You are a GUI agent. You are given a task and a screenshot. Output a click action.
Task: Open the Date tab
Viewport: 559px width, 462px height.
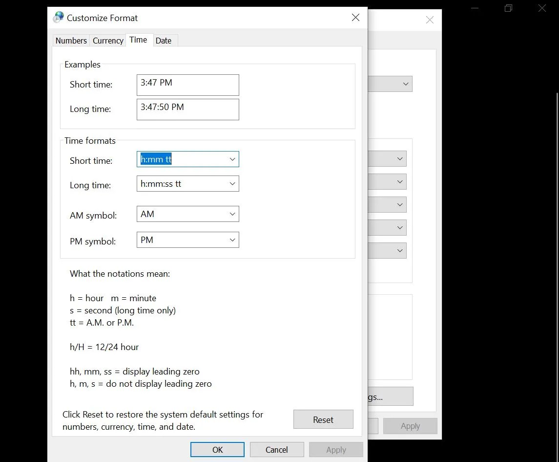pyautogui.click(x=164, y=41)
